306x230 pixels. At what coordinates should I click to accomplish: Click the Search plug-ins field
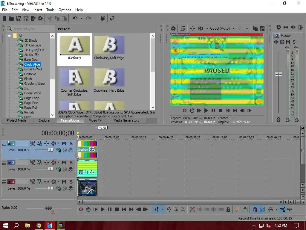[x=30, y=28]
